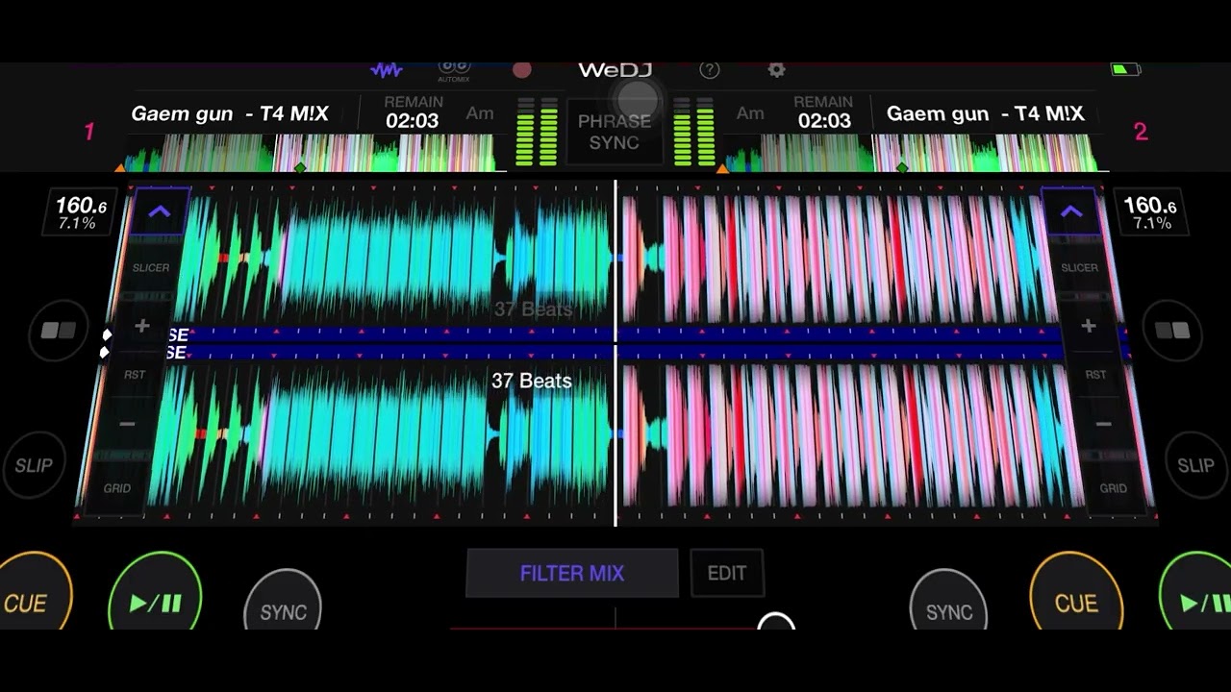Viewport: 1231px width, 692px height.
Task: Open deck 1 track title Gaem gun
Action: click(229, 113)
